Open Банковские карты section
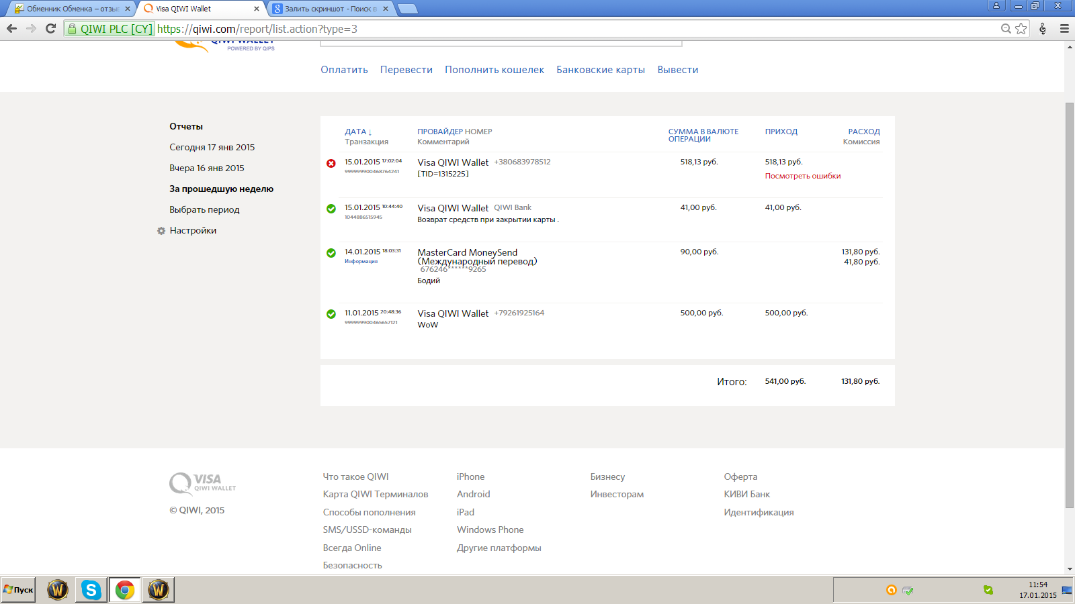The image size is (1075, 604). [601, 70]
